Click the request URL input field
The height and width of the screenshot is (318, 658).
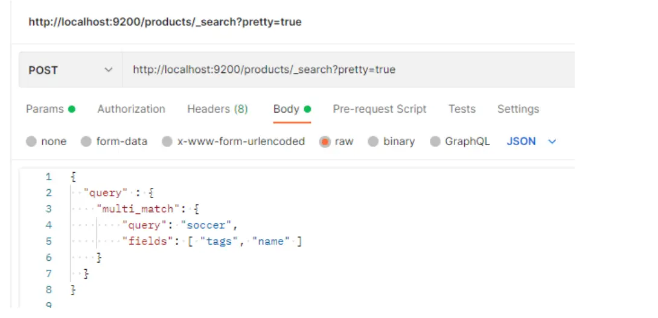click(344, 70)
